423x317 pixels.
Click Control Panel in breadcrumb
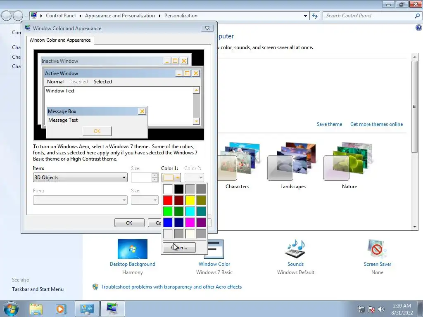tap(61, 16)
